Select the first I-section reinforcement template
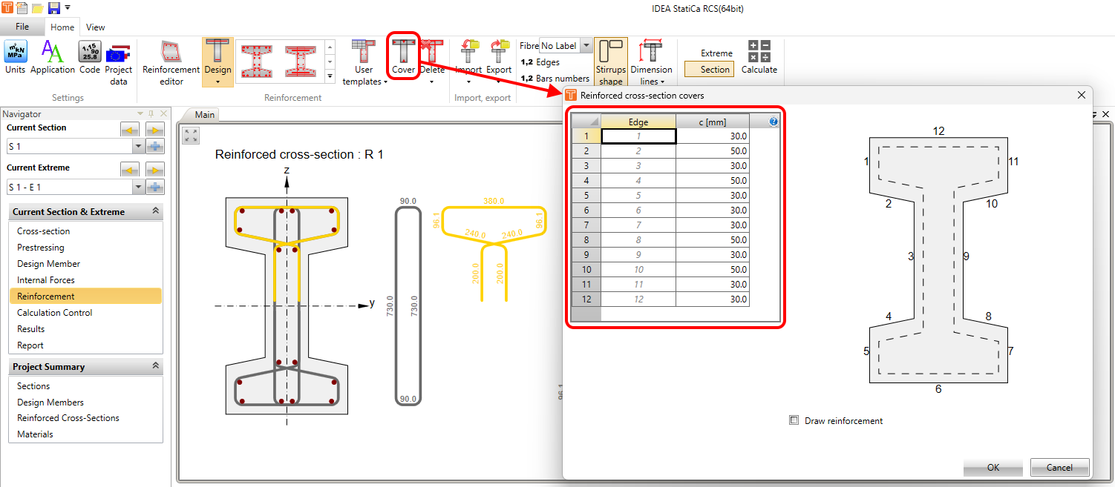 coord(258,60)
